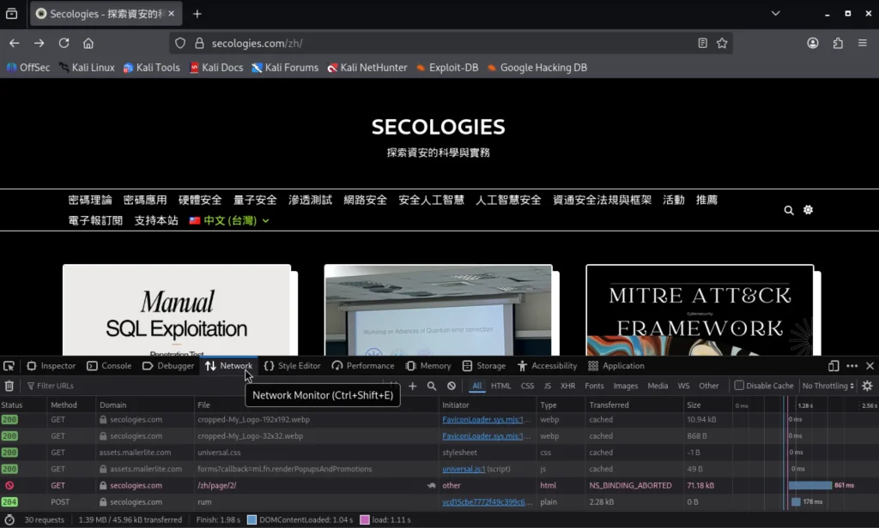Toggle the CSS request filter
The image size is (879, 528).
527,387
